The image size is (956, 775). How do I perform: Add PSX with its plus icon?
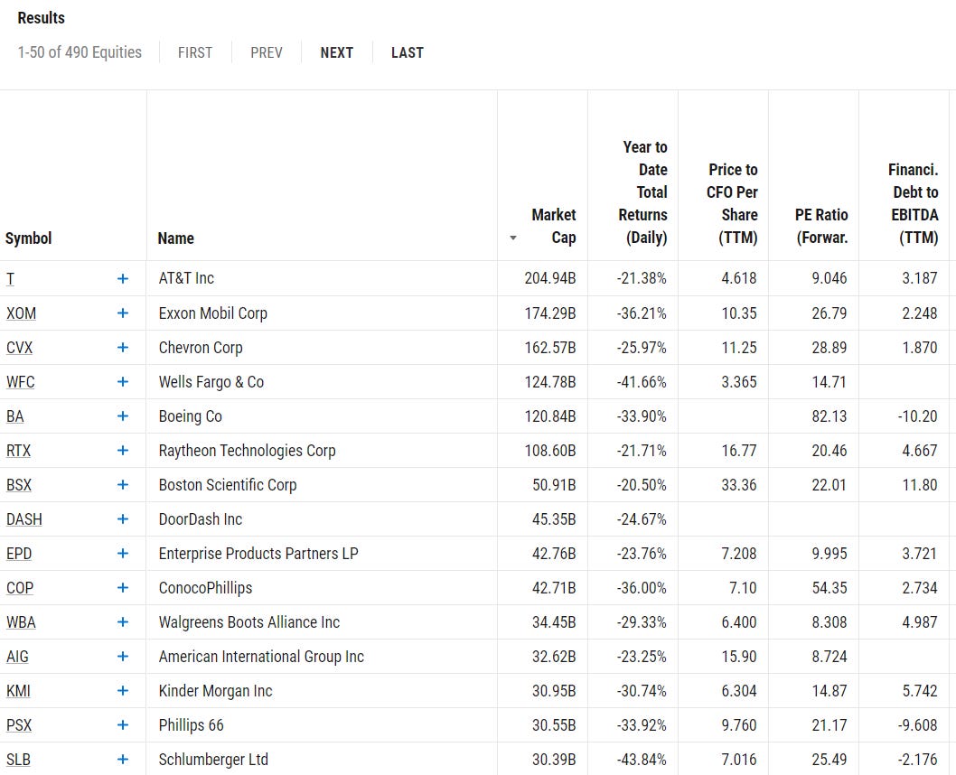[123, 725]
